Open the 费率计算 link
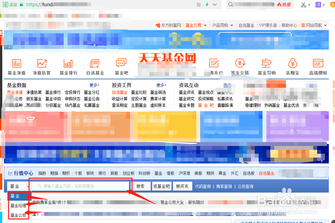 158,99
